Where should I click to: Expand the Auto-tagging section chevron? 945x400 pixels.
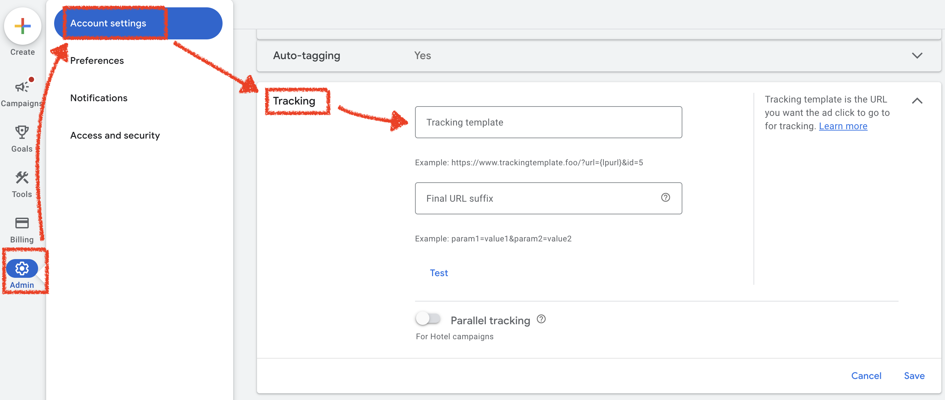[917, 56]
